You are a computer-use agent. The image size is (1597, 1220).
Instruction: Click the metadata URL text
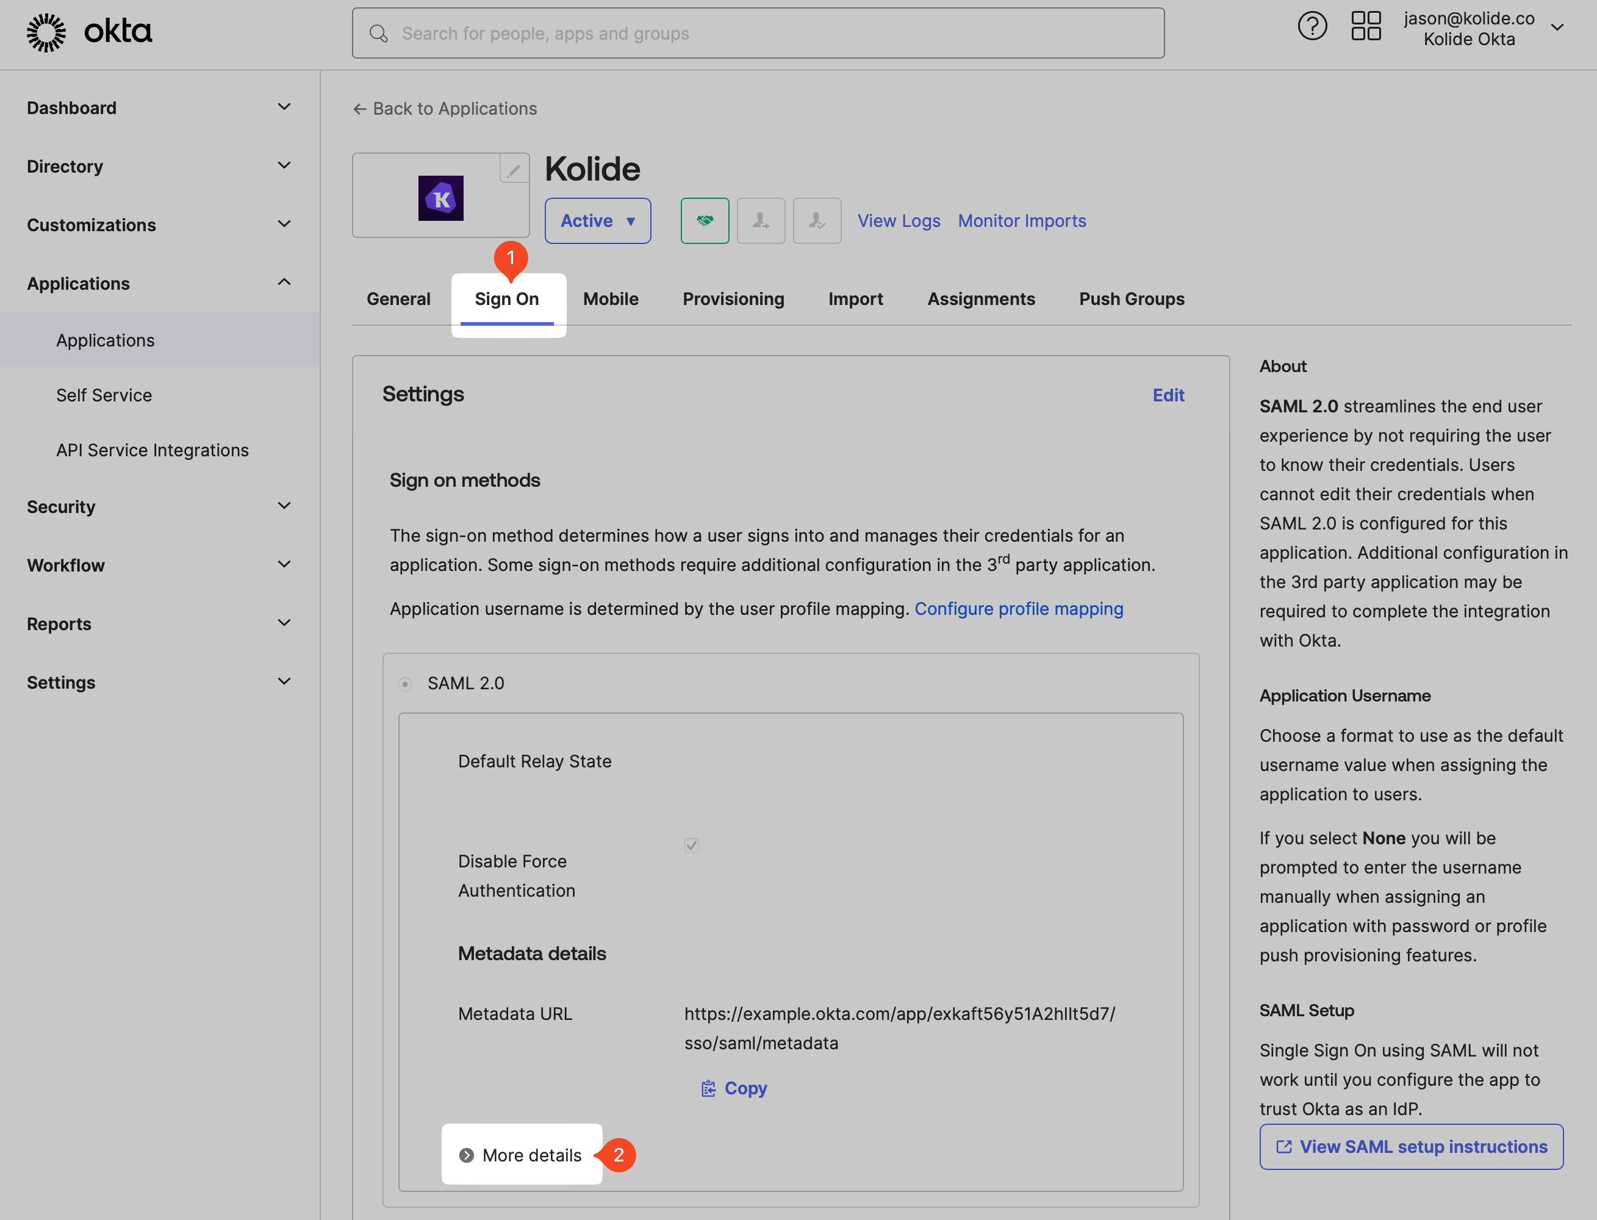tap(899, 1028)
